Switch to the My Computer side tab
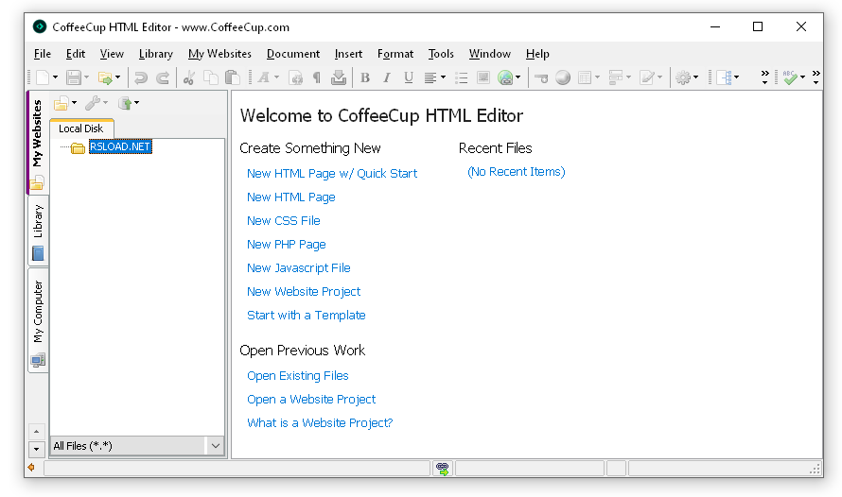The width and height of the screenshot is (842, 497). (38, 320)
